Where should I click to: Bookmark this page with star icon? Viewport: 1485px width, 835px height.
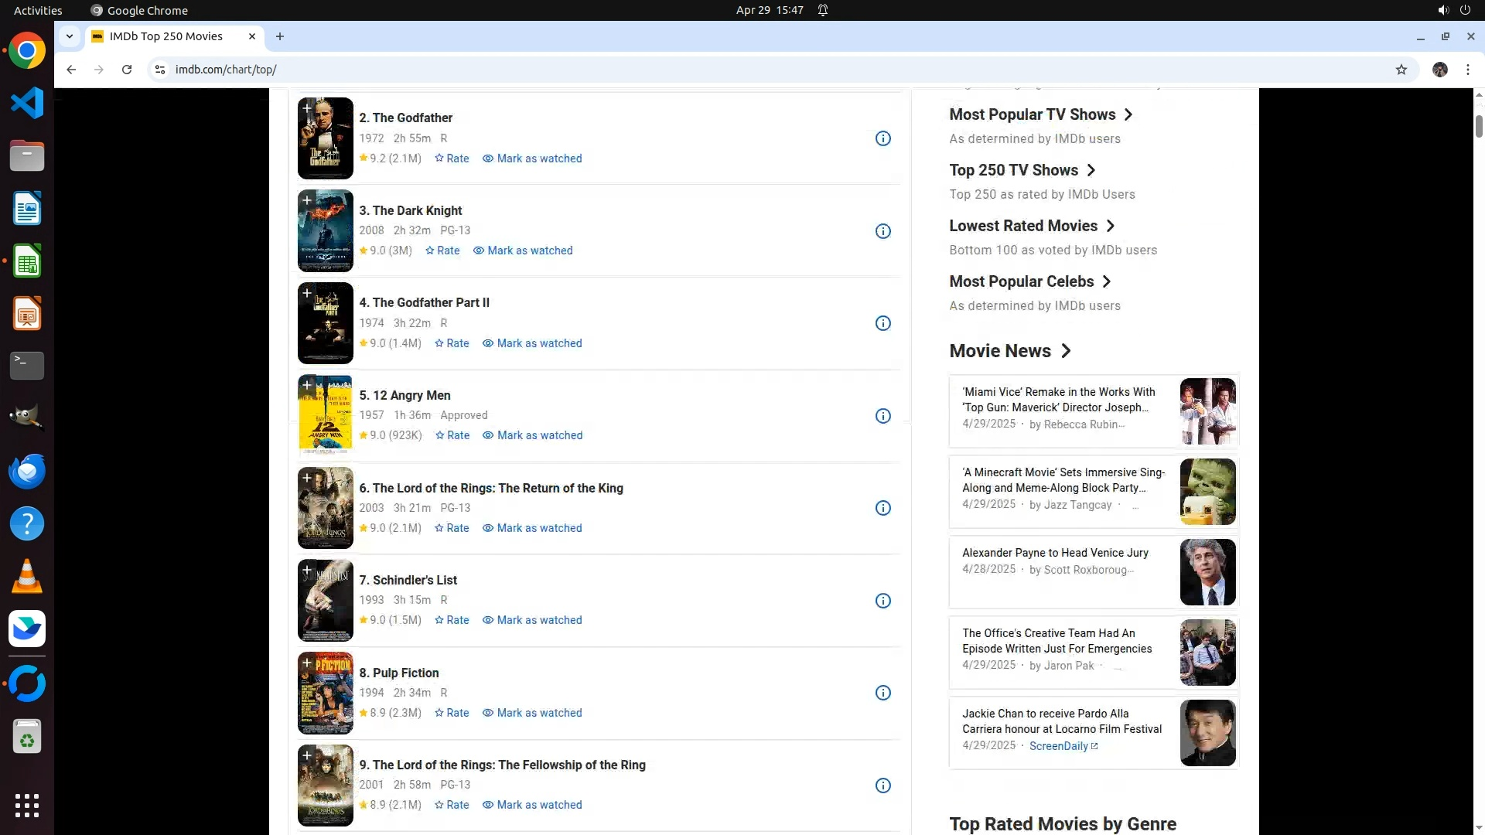click(1401, 70)
